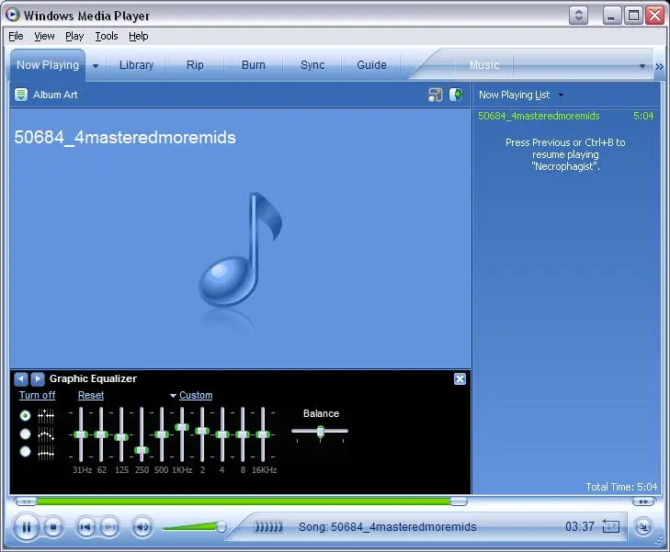Click Turn off equalizer link

pos(37,395)
